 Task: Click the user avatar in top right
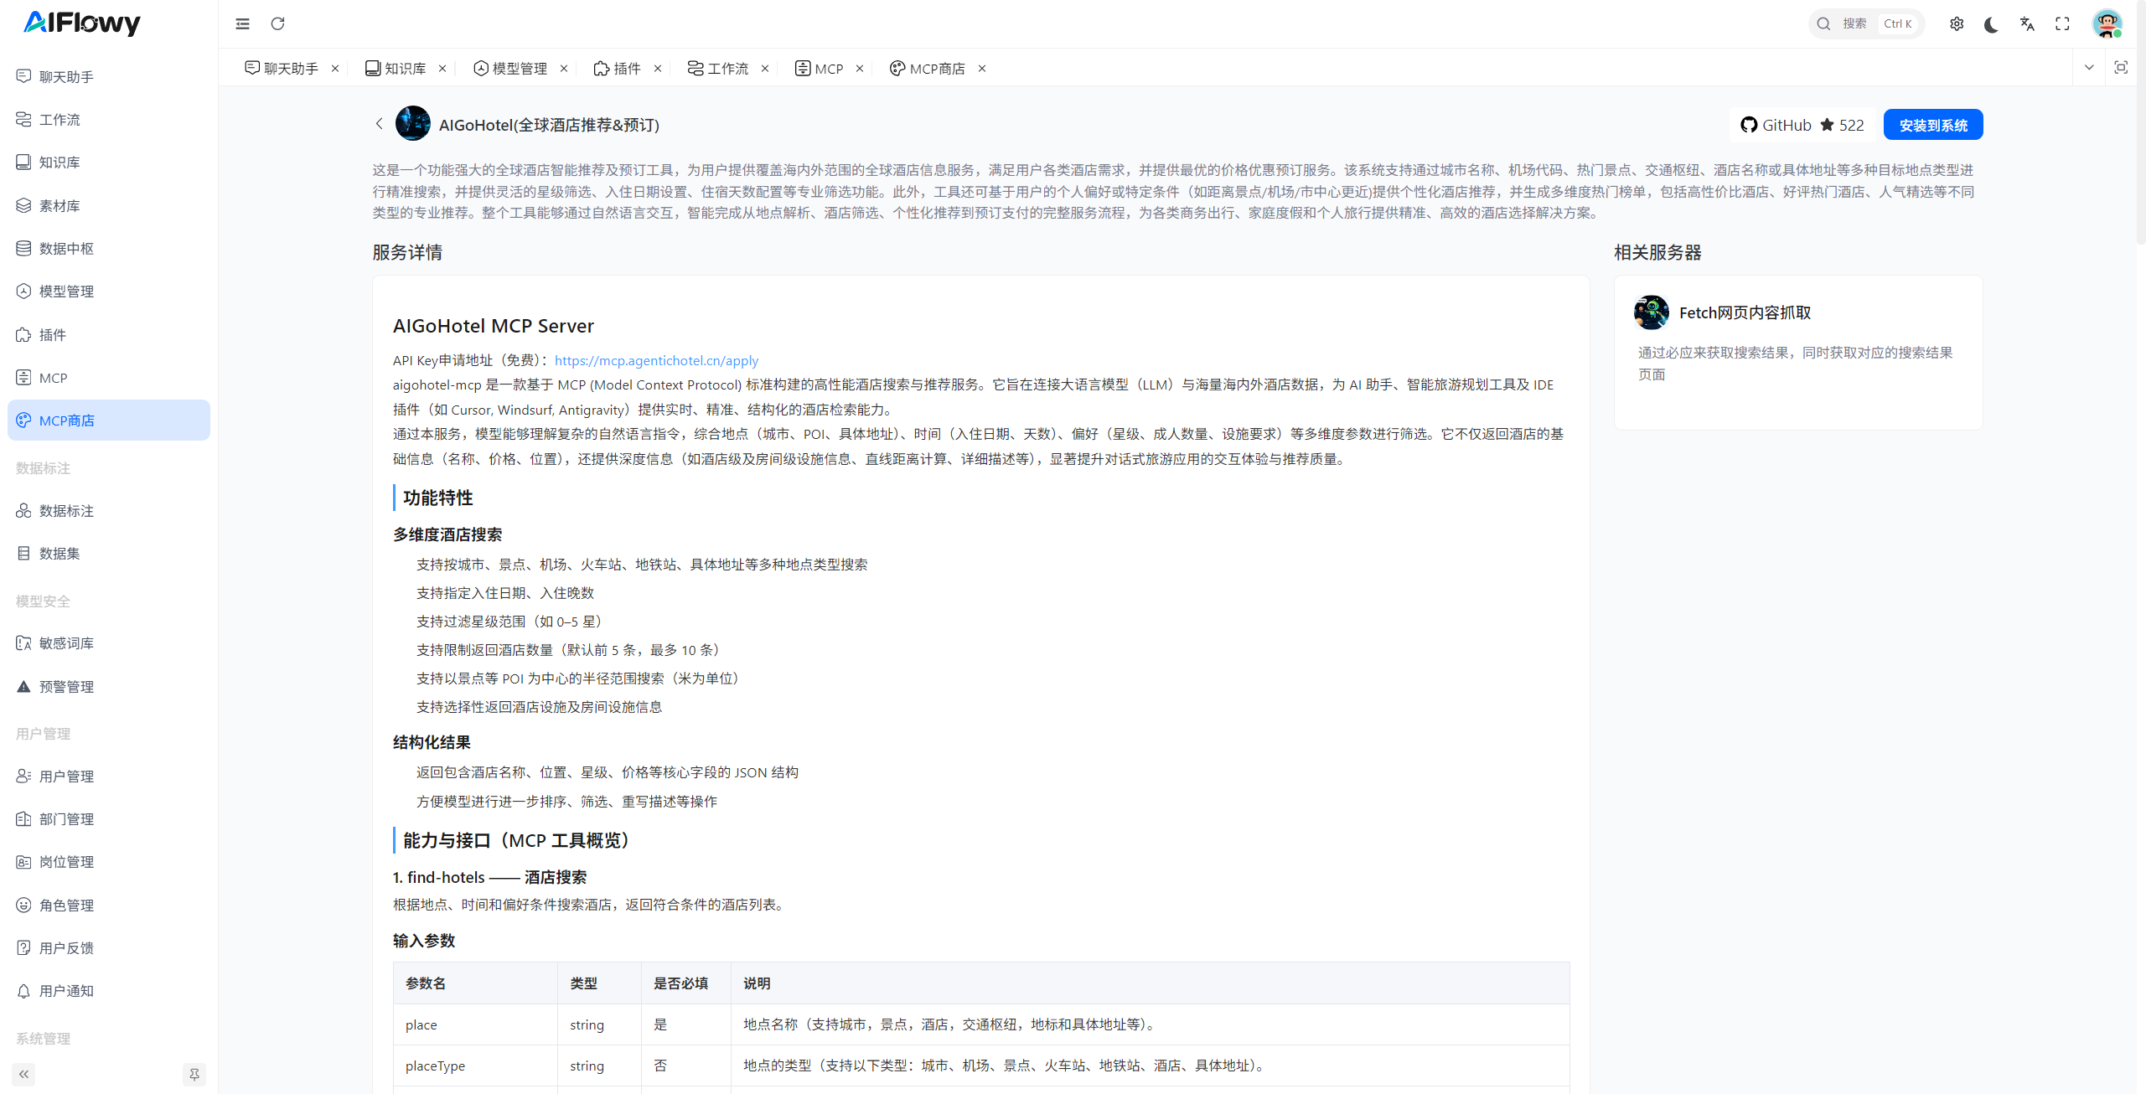click(x=2107, y=23)
